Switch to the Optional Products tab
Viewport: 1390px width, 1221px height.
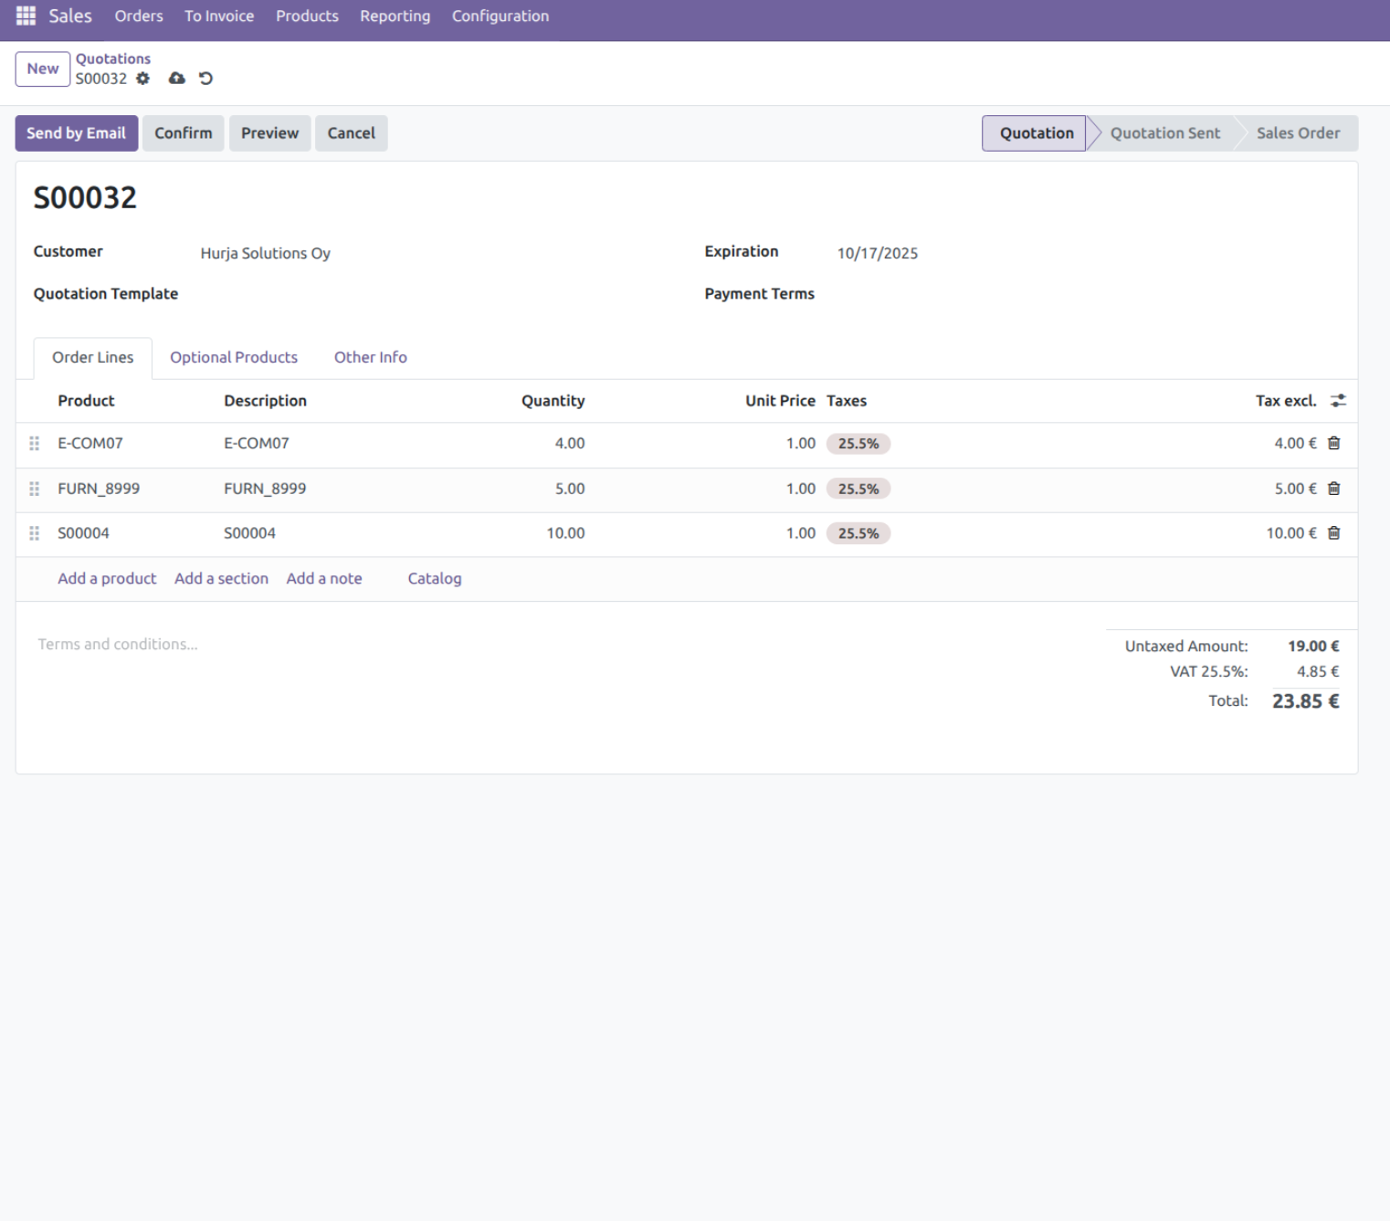click(234, 357)
